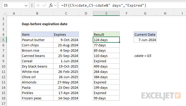The height and width of the screenshot is (106, 186).
Task: Select column C header
Action: [66, 13]
